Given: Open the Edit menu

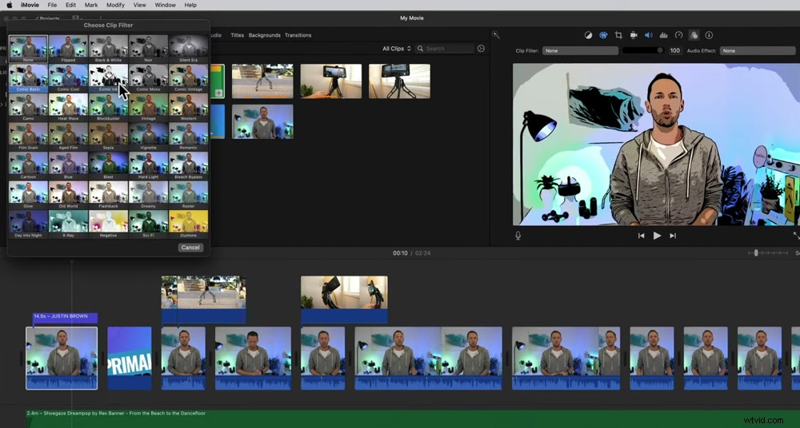Looking at the screenshot, I should (70, 5).
